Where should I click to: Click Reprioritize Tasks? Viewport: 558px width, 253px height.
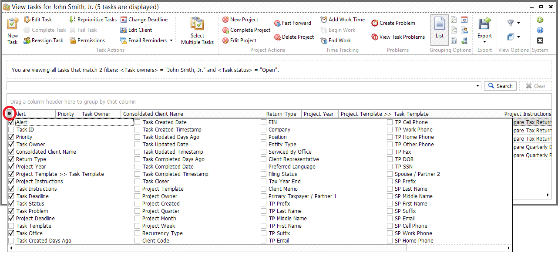[93, 20]
